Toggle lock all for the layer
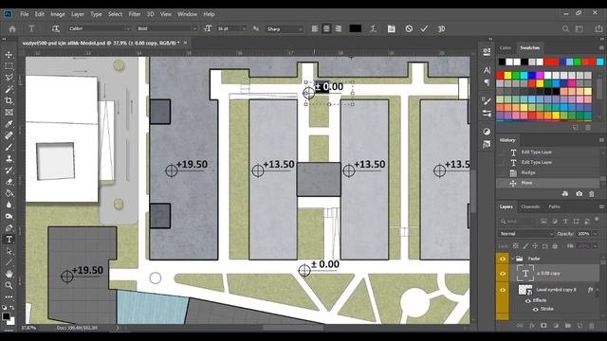This screenshot has height=341, width=607. click(x=555, y=246)
